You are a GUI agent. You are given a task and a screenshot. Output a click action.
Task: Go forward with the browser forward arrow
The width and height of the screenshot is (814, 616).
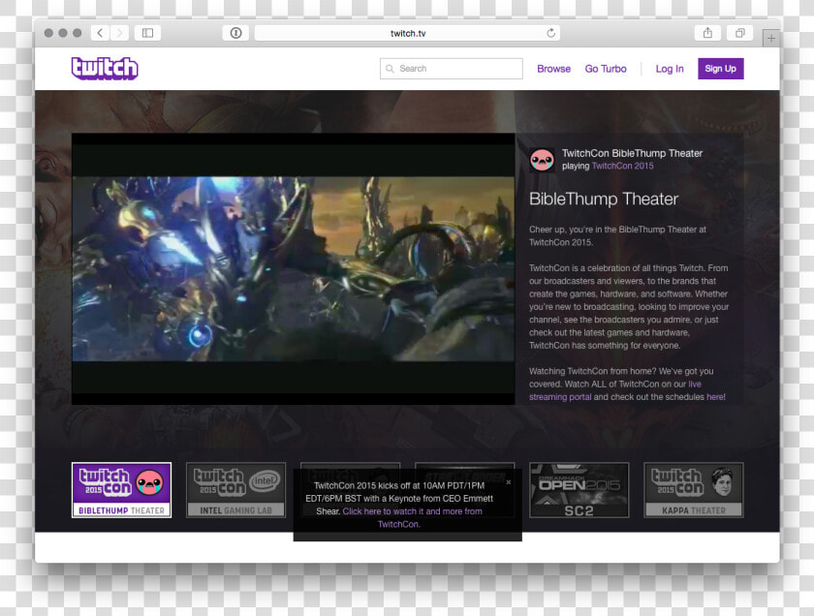[x=119, y=33]
